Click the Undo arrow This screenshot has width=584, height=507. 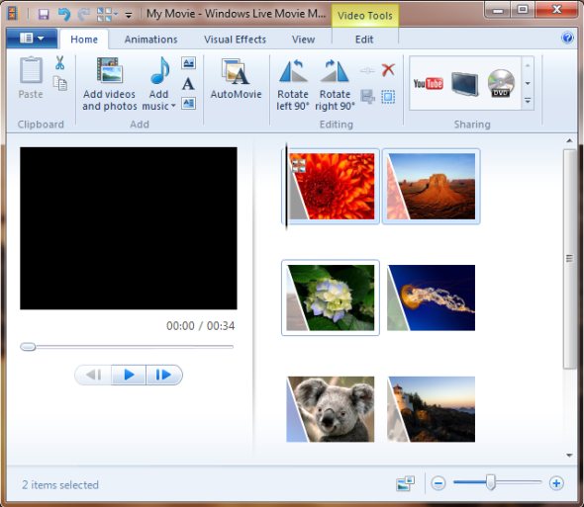pyautogui.click(x=64, y=15)
